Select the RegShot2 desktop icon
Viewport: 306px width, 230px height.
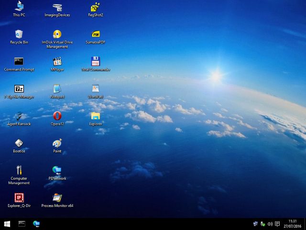96,7
